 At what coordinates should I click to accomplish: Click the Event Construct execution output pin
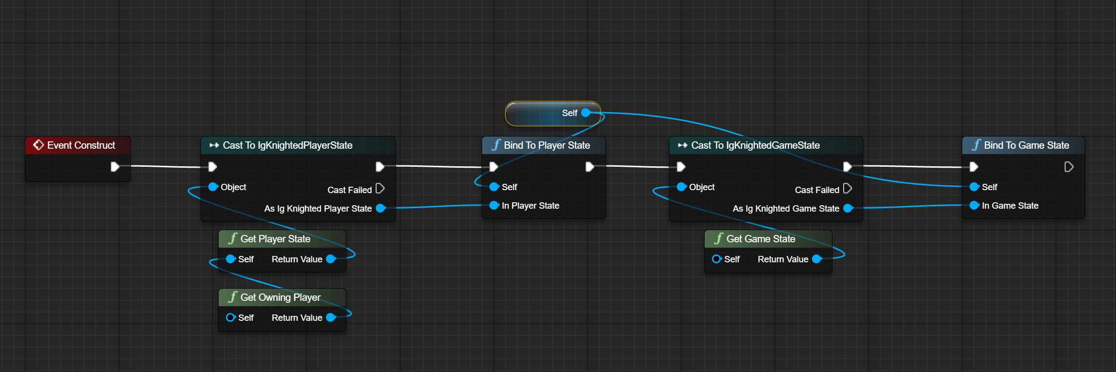[115, 167]
